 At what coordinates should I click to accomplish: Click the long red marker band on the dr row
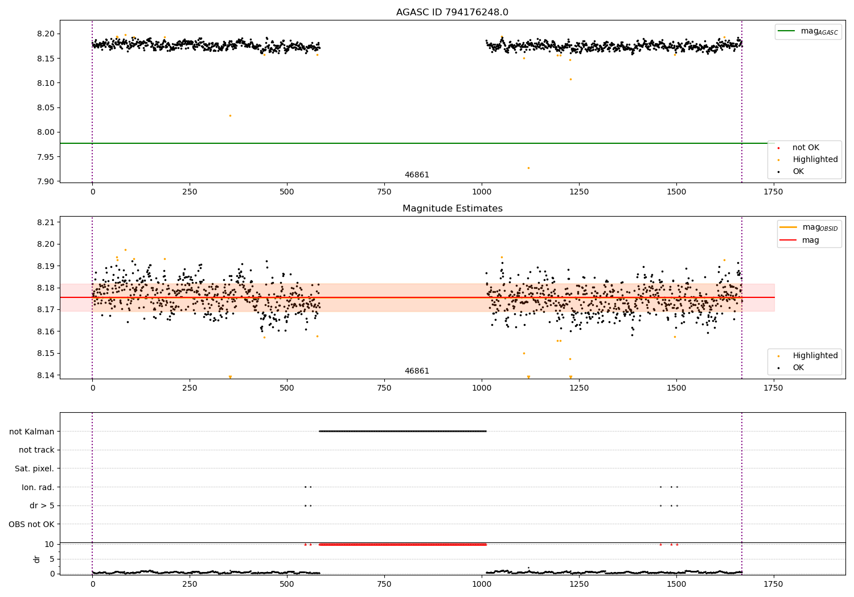click(x=403, y=545)
